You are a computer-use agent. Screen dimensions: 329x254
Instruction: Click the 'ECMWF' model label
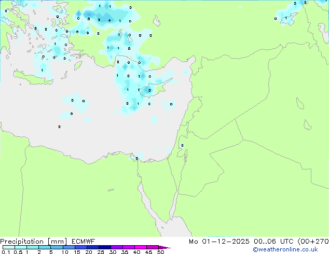[84, 242]
